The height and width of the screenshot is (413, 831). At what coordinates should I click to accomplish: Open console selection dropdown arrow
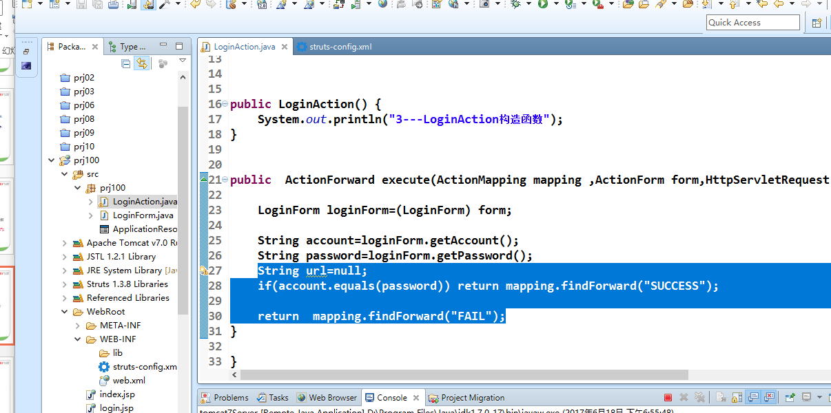click(x=819, y=397)
